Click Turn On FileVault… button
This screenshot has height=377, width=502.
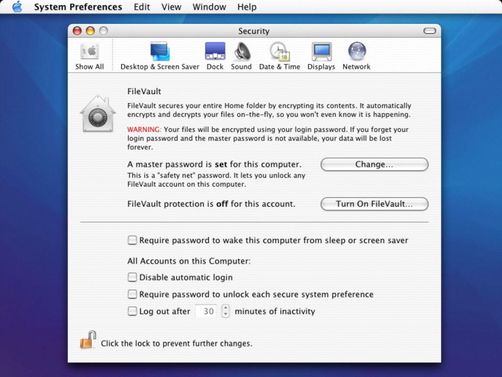tap(375, 204)
